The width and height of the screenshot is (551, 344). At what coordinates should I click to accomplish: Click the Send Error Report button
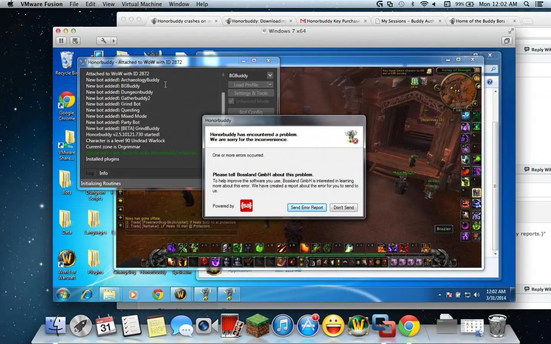coord(307,207)
